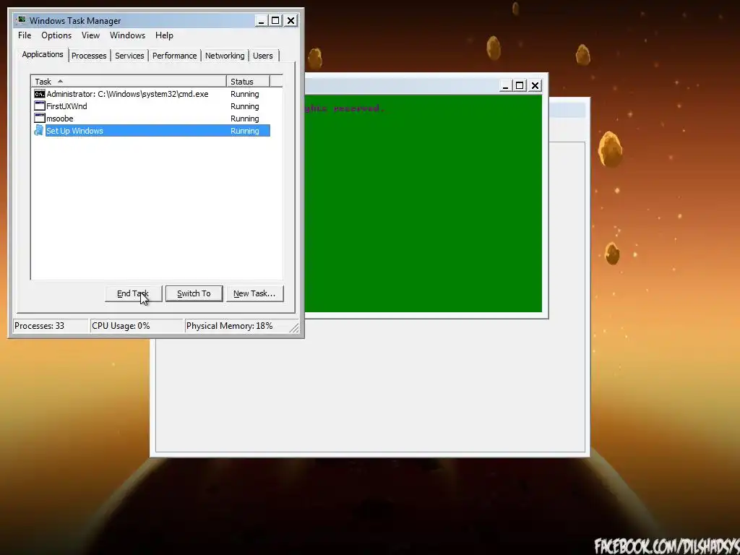The width and height of the screenshot is (740, 555).
Task: Switch to the Services tab
Action: 129,56
